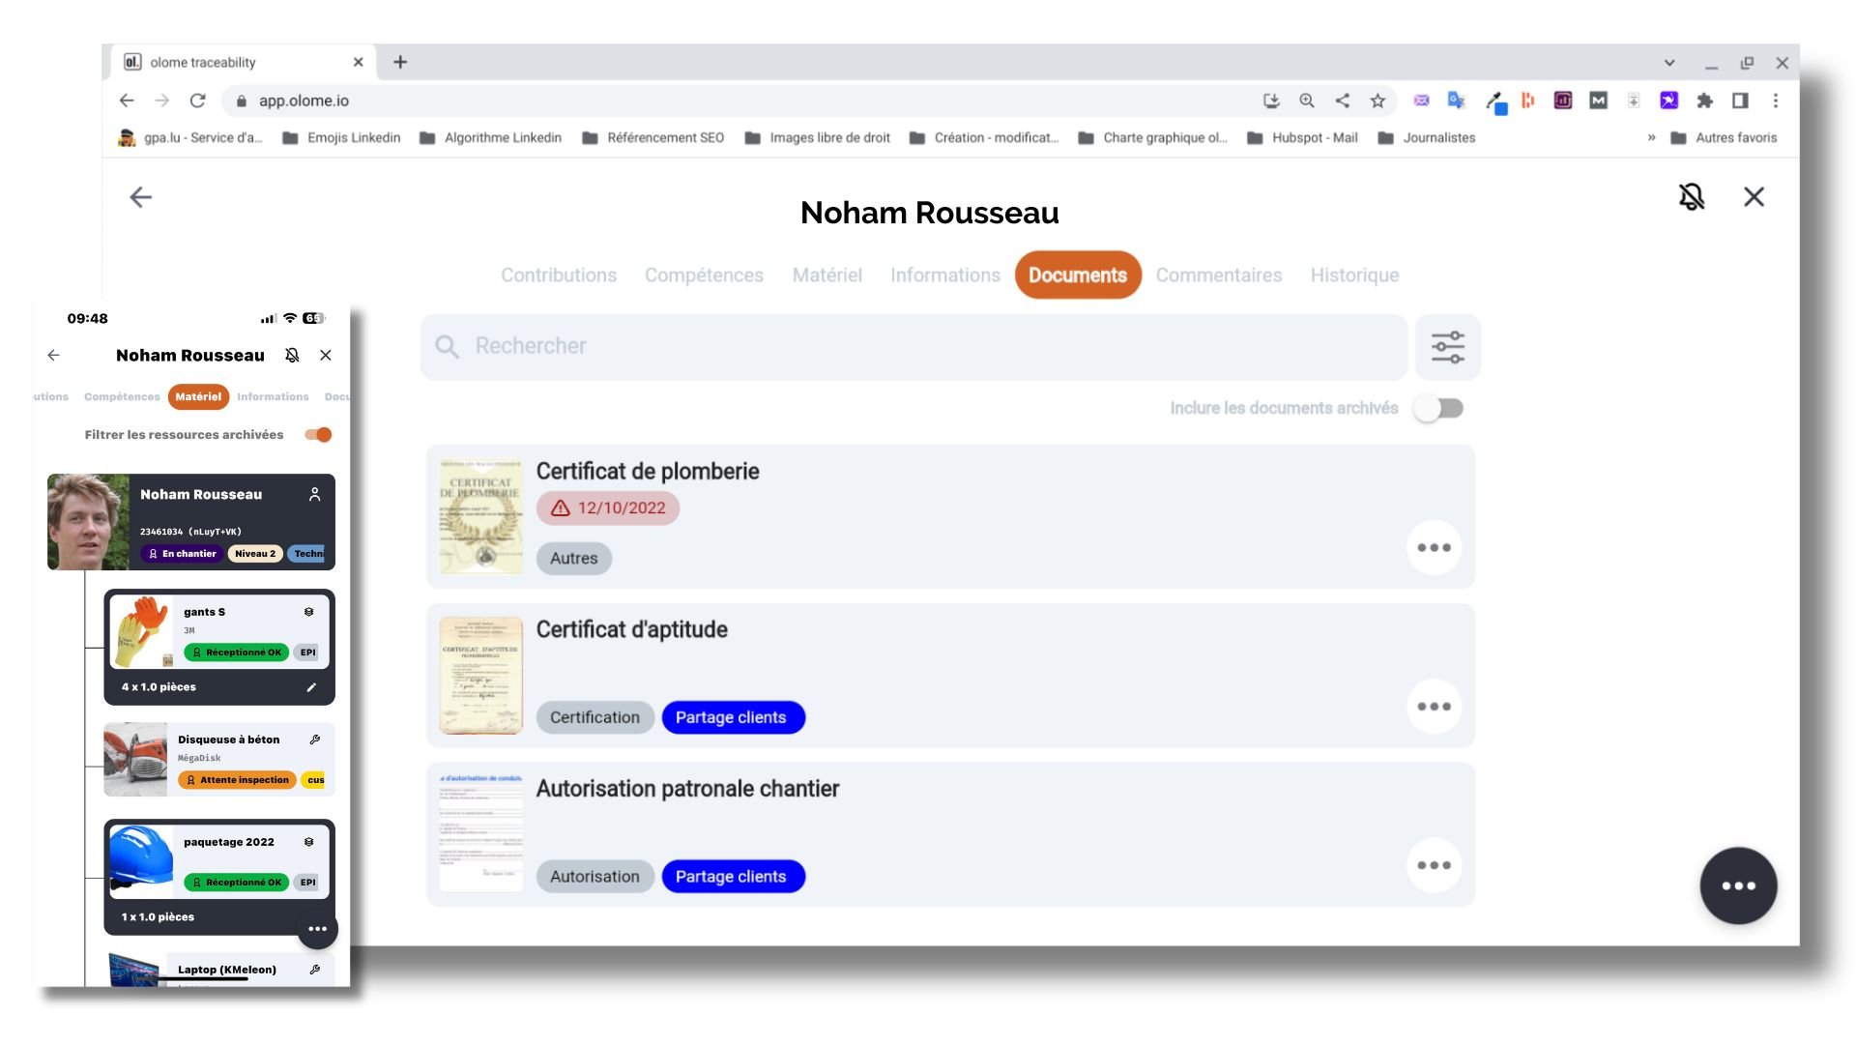The height and width of the screenshot is (1044, 1856).
Task: Click mobile view crossed bell icon
Action: coord(292,356)
